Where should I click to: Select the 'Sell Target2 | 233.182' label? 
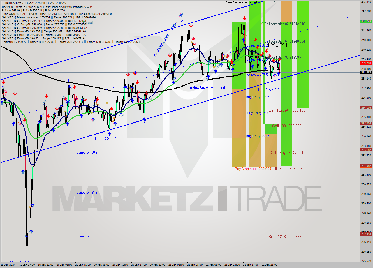(288, 152)
